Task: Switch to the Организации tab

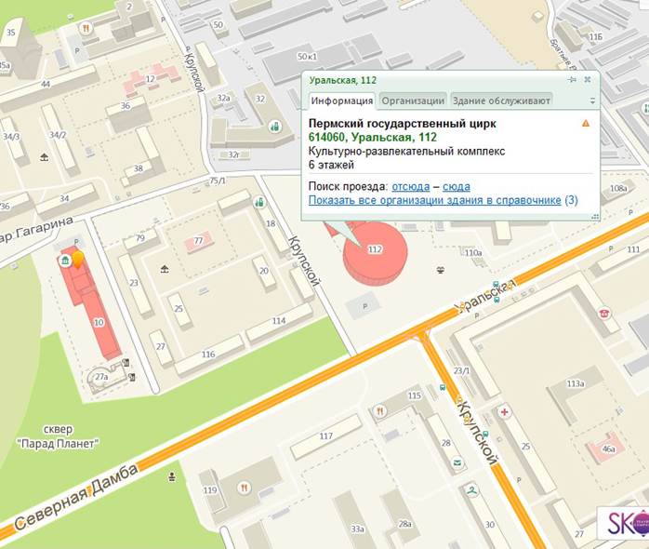Action: coord(413,100)
